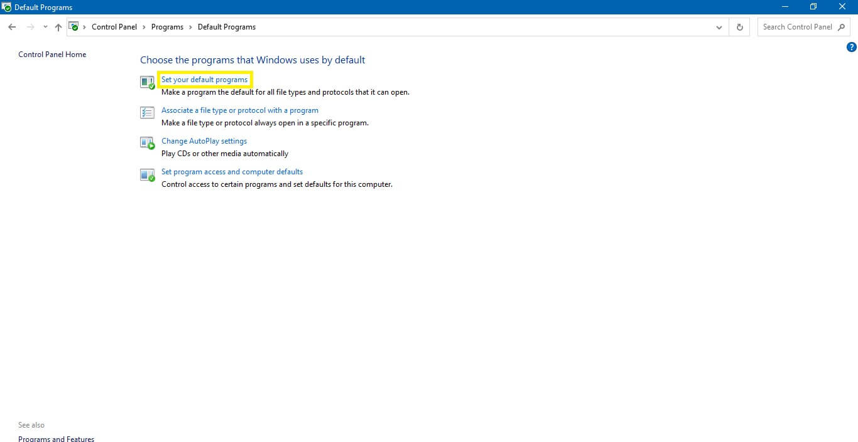Select Programs breadcrumb in address bar
Viewport: 858px width, 442px height.
click(167, 27)
